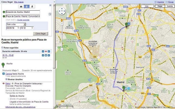This screenshot has height=109, width=175.
Task: Open the 18:12 - 18:42 alternative route
Action: 8,55
